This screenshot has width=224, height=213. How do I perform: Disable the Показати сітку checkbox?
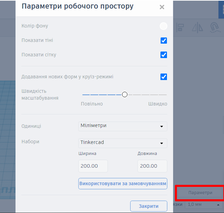[164, 55]
